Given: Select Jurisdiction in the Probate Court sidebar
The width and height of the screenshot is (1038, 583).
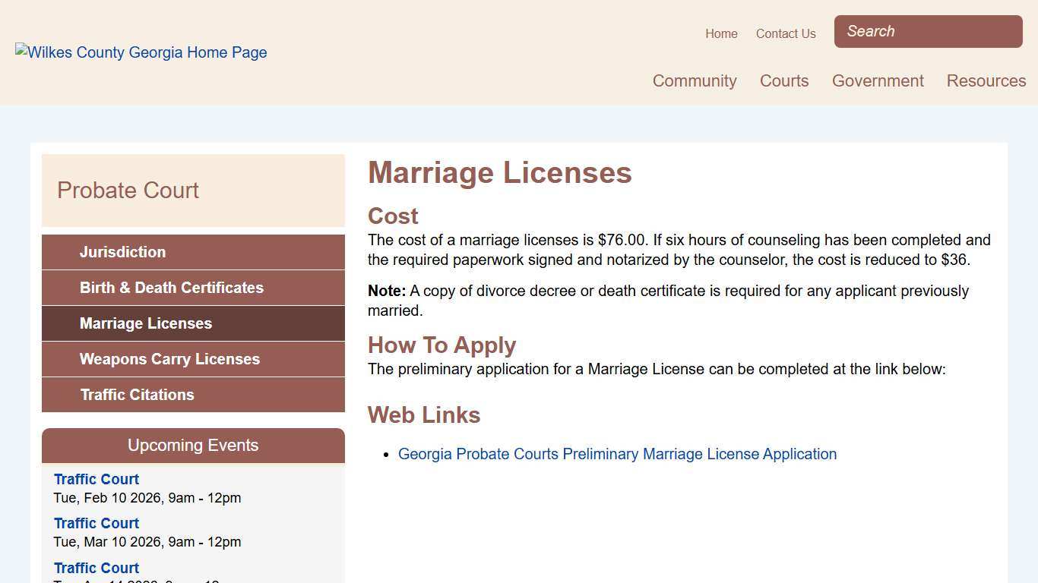Looking at the screenshot, I should (x=122, y=252).
